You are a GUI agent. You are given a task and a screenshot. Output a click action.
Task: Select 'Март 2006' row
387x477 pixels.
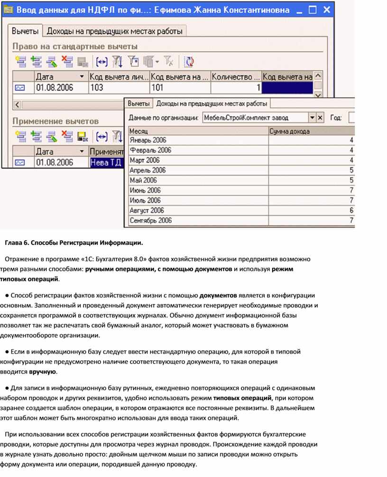(241, 160)
